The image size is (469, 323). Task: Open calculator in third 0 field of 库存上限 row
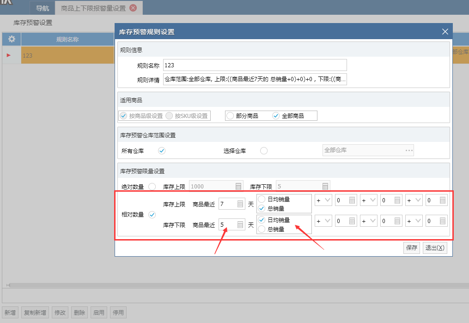[443, 200]
